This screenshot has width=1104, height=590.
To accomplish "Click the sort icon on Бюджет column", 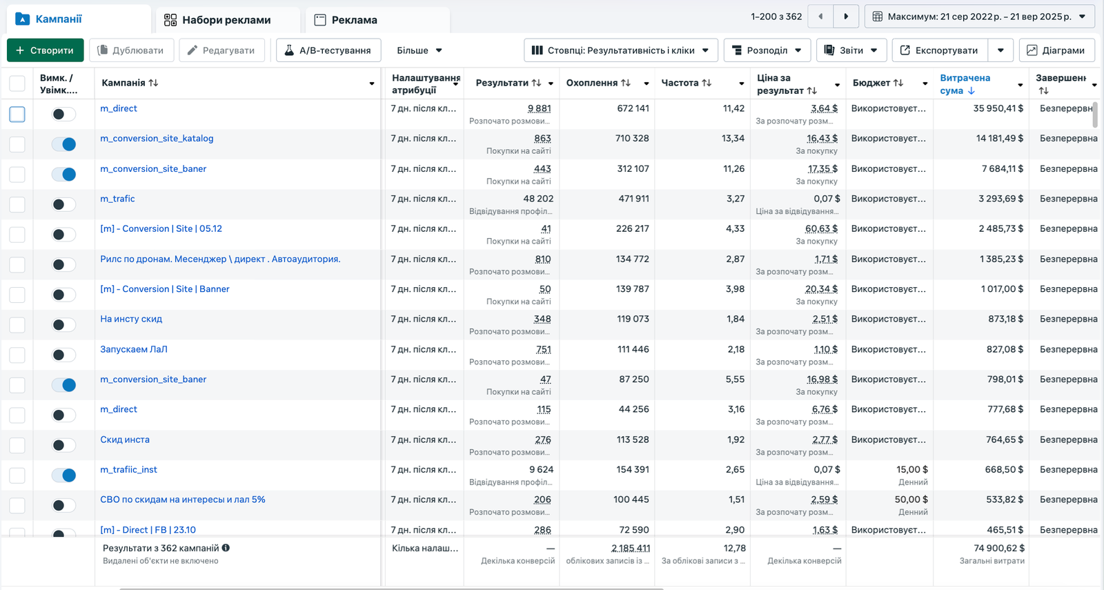I will (898, 83).
